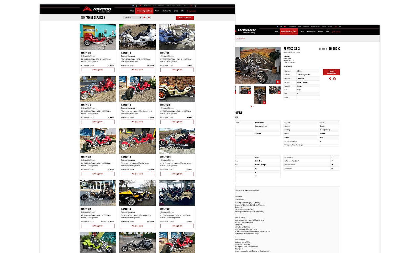This screenshot has height=253, width=420.
Task: Open Aktion menu on listing page
Action: [157, 11]
